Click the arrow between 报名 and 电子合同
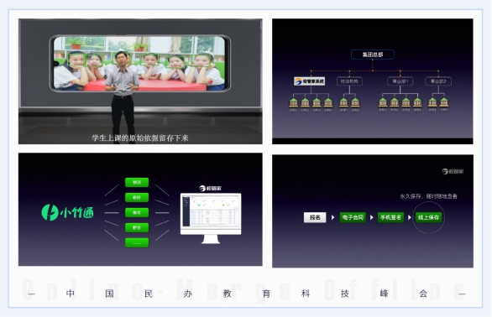This screenshot has width=492, height=317. 333,217
